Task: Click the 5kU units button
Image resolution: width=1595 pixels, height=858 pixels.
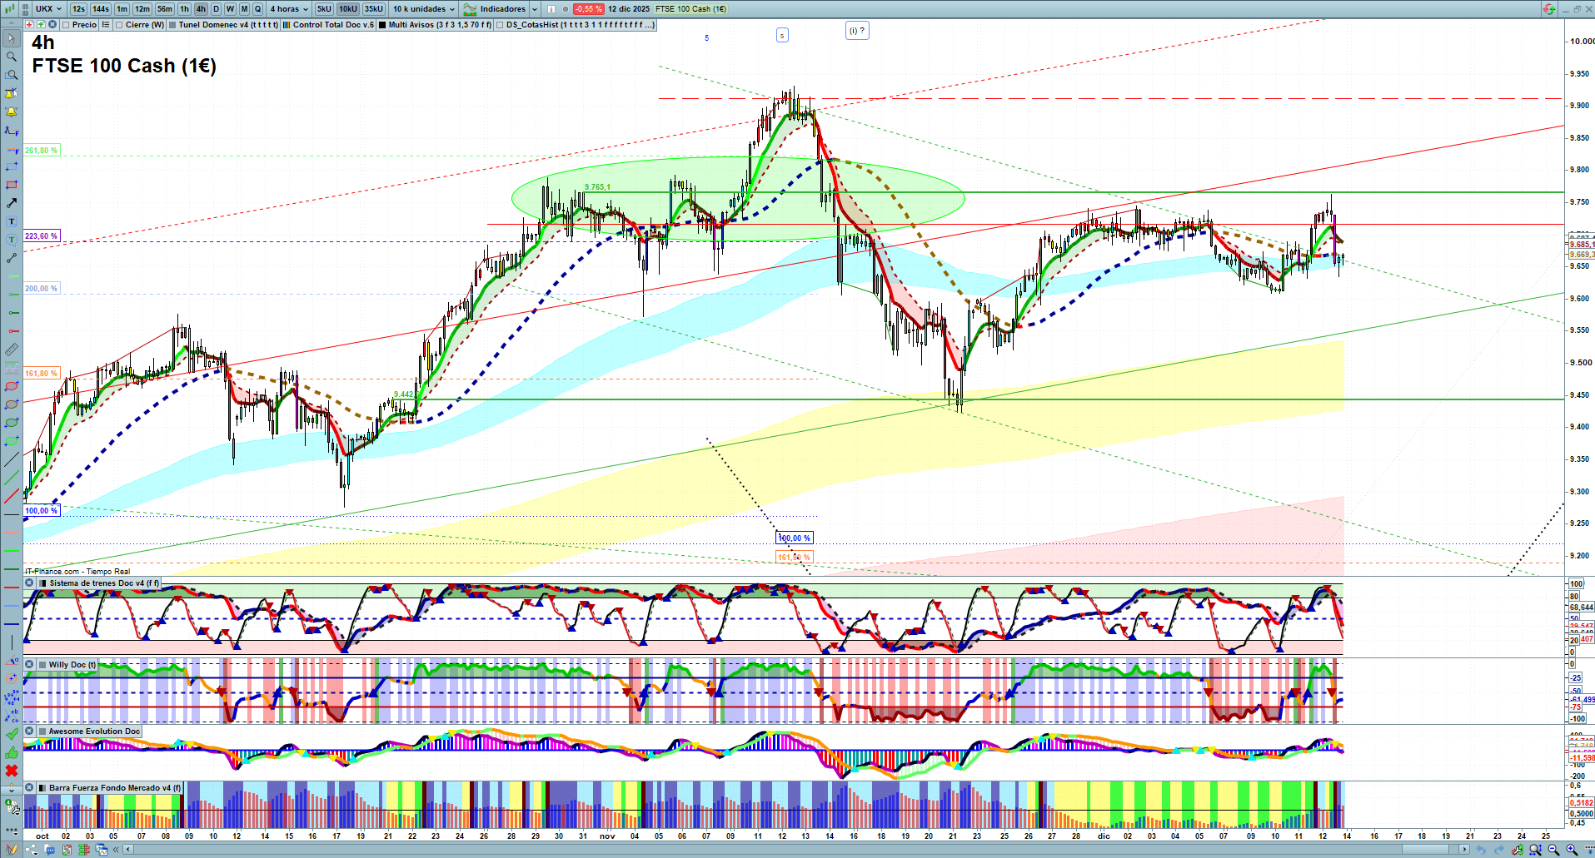Action: click(324, 9)
